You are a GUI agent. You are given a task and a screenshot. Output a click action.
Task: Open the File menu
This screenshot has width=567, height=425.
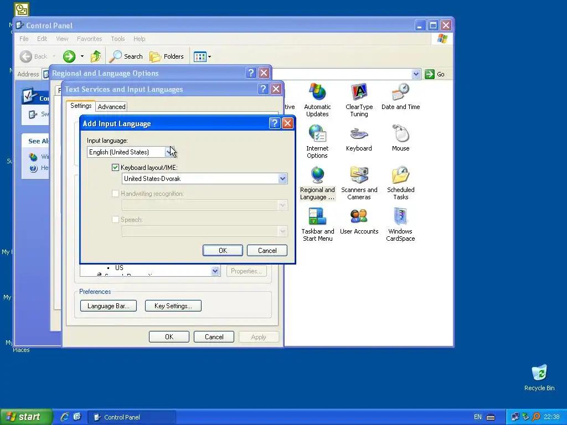24,39
